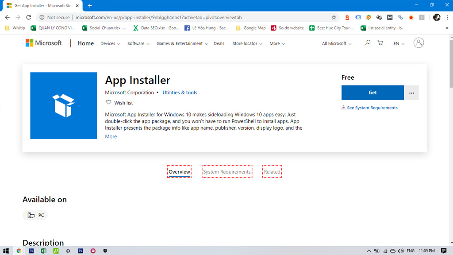
Task: Click the Not secure site info icon
Action: [42, 17]
